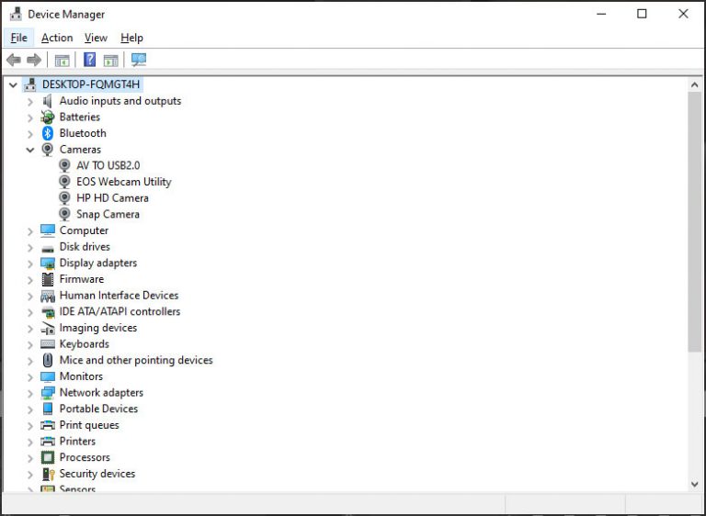This screenshot has height=516, width=706.
Task: Click the Security devices category icon
Action: (48, 474)
